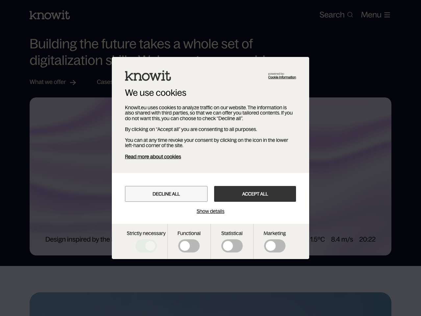The width and height of the screenshot is (421, 316).
Task: Expand "Show details" in the cookie dialog
Action: point(210,211)
